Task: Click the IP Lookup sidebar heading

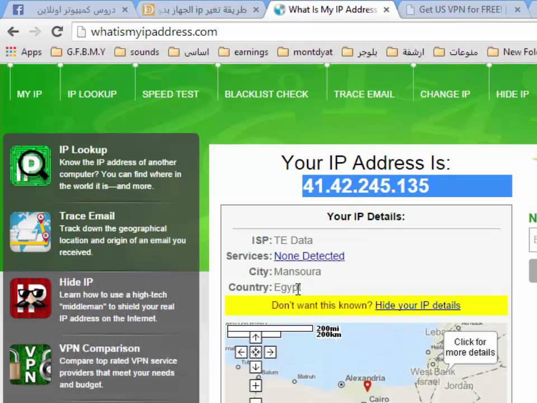Action: click(x=83, y=150)
